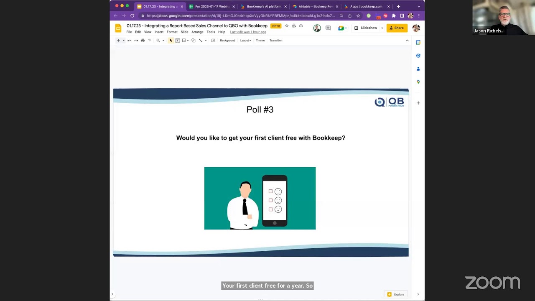The image size is (535, 301).
Task: Open the Google account avatar next to Share
Action: 416,28
